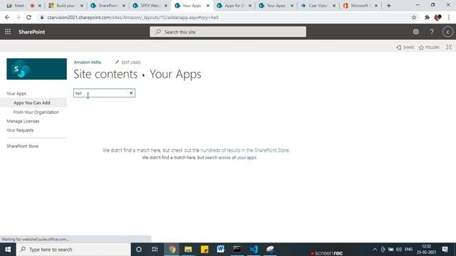Open the Chrome profile avatar
Viewport: 456px width, 256px height.
point(437,17)
